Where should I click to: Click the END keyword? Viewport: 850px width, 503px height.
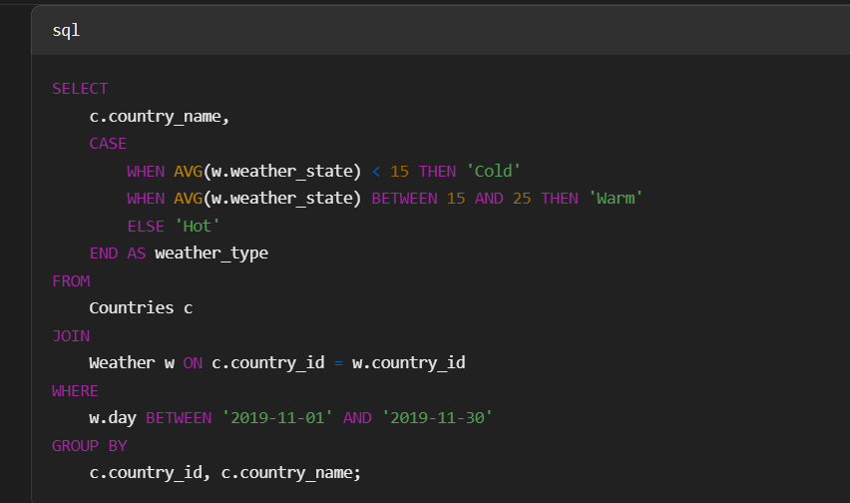coord(104,253)
